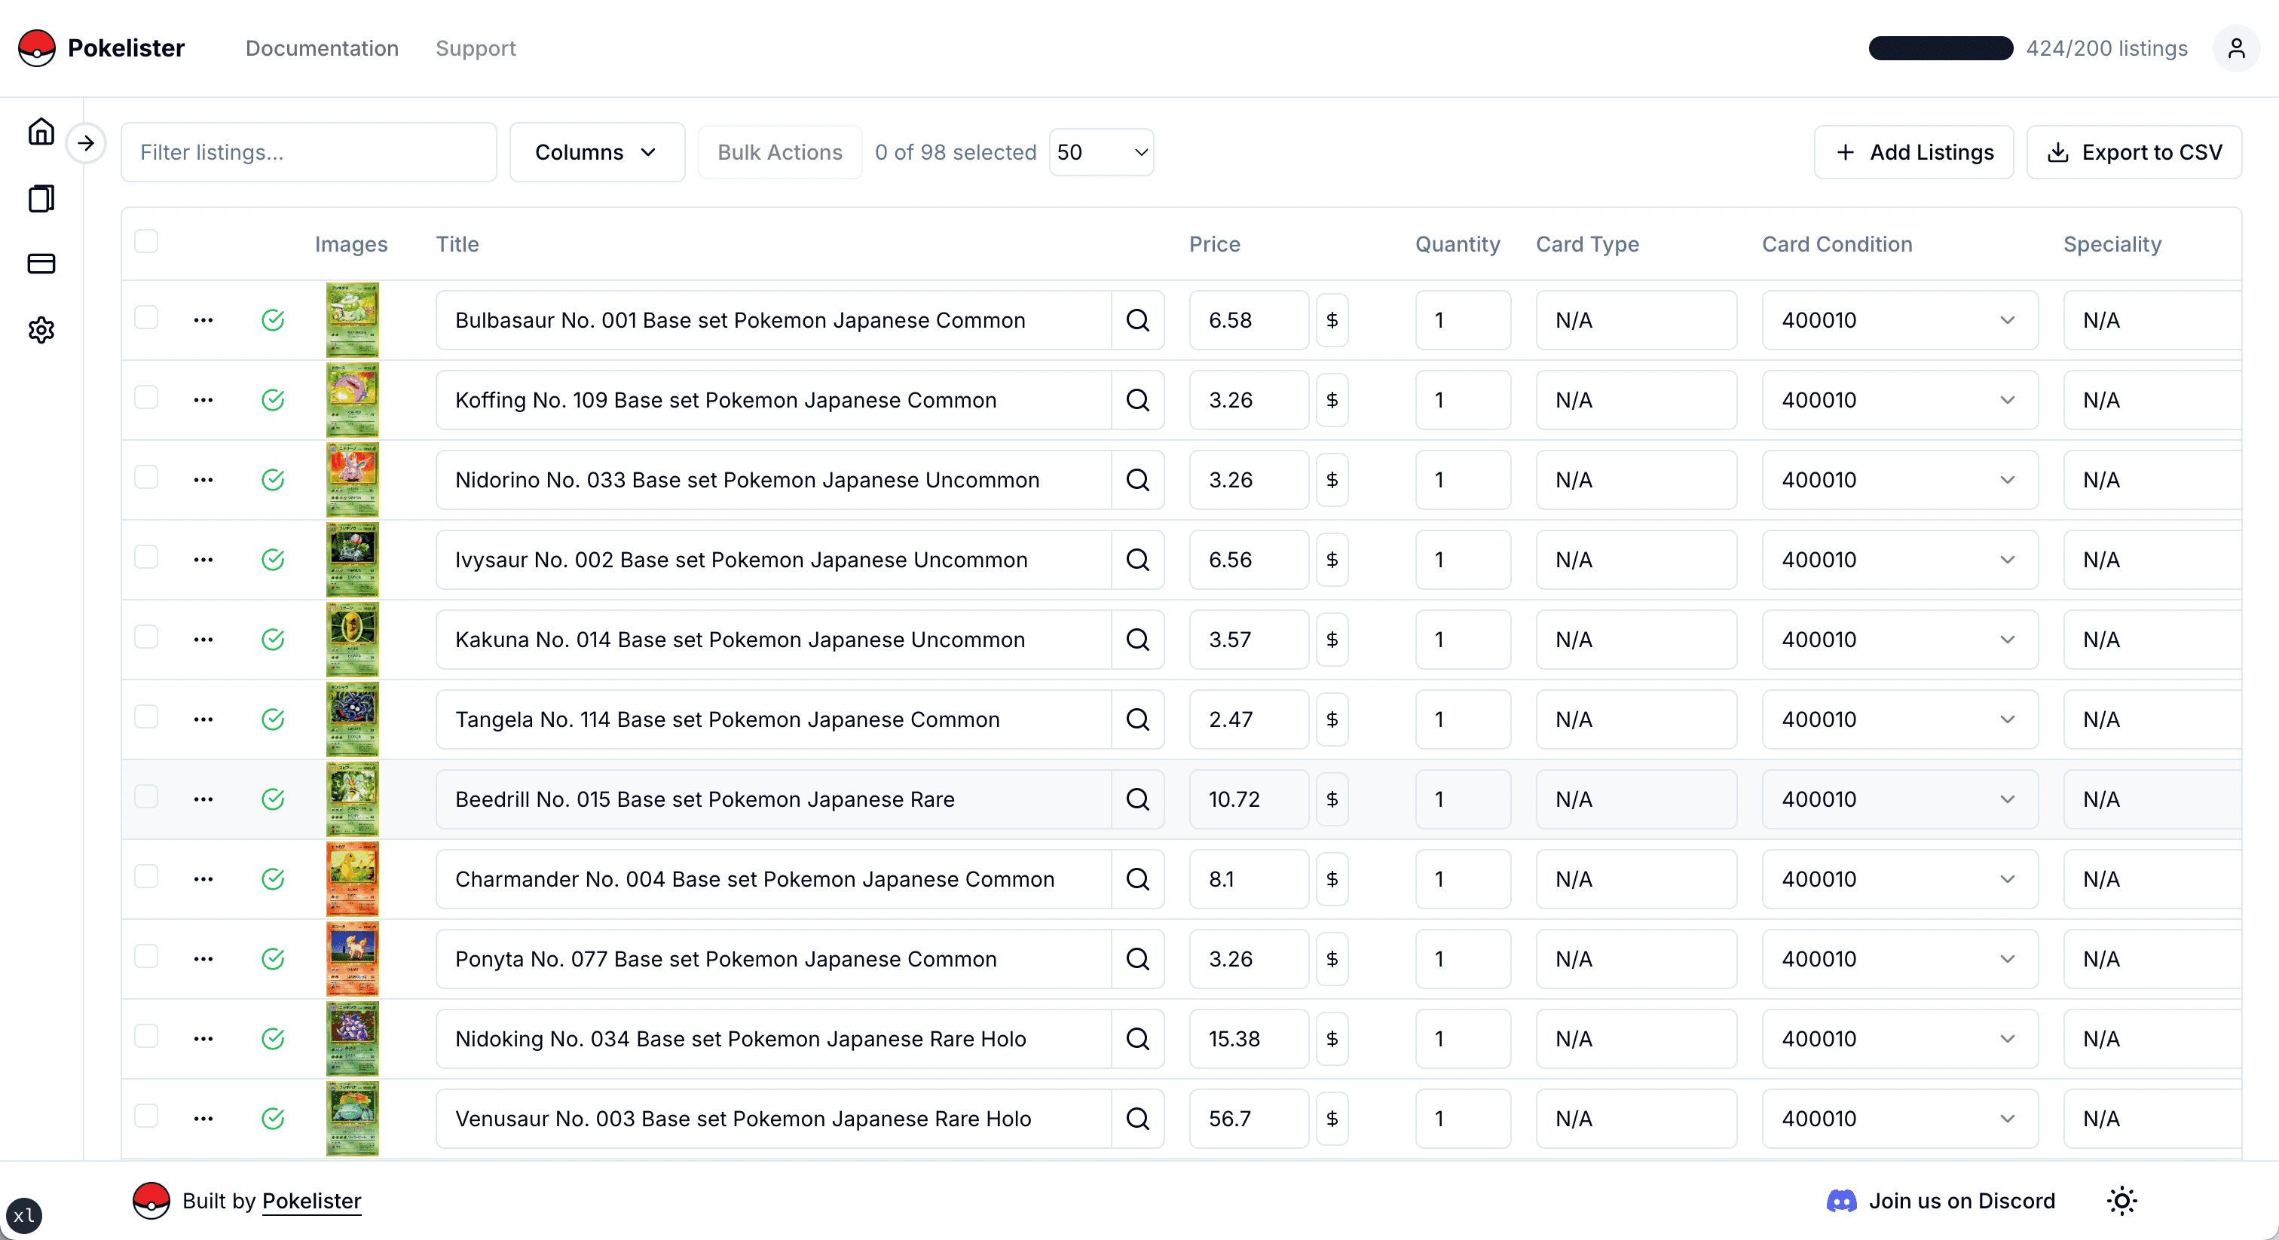The image size is (2279, 1240).
Task: Toggle the theme sun icon bottom right
Action: click(x=2121, y=1201)
